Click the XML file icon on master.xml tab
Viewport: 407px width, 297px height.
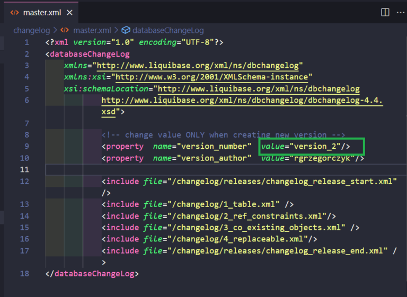coord(15,12)
